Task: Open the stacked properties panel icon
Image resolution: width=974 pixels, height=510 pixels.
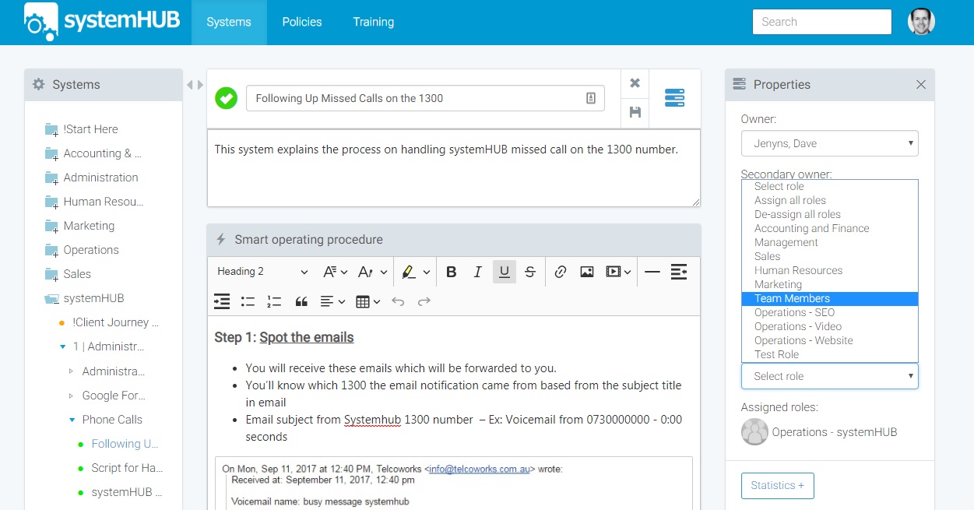Action: click(x=675, y=98)
